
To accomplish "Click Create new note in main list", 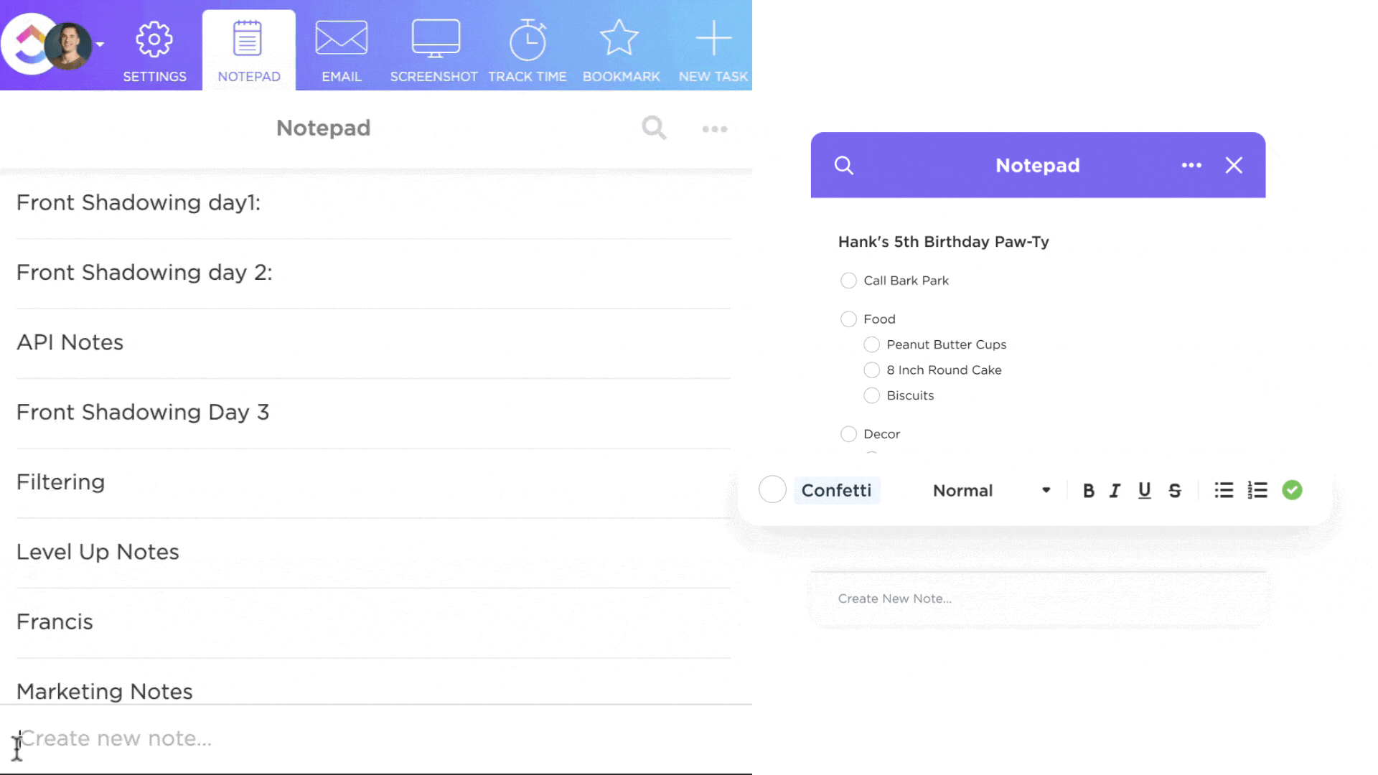I will 115,738.
